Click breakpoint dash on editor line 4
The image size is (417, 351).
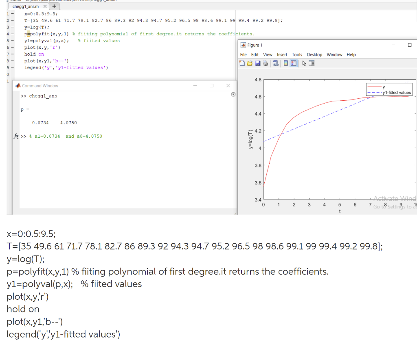point(12,34)
